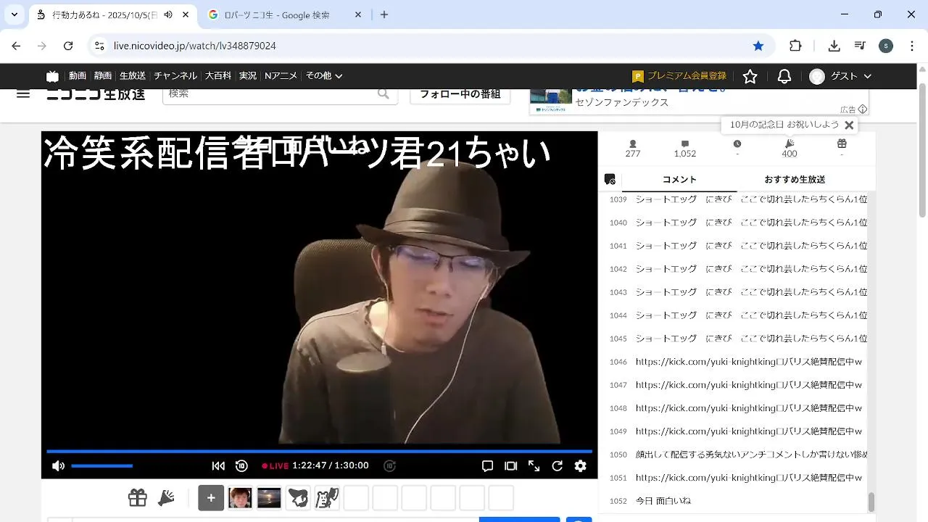Open the 動画 menu item
Image resolution: width=928 pixels, height=522 pixels.
(x=78, y=76)
